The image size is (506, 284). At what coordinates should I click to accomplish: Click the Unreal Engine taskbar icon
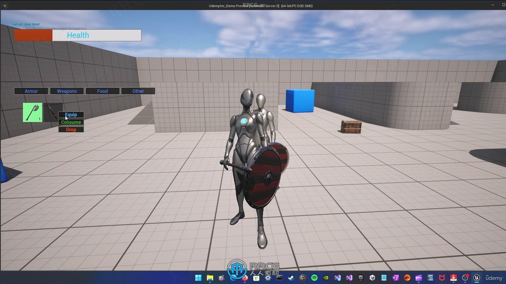[476, 277]
